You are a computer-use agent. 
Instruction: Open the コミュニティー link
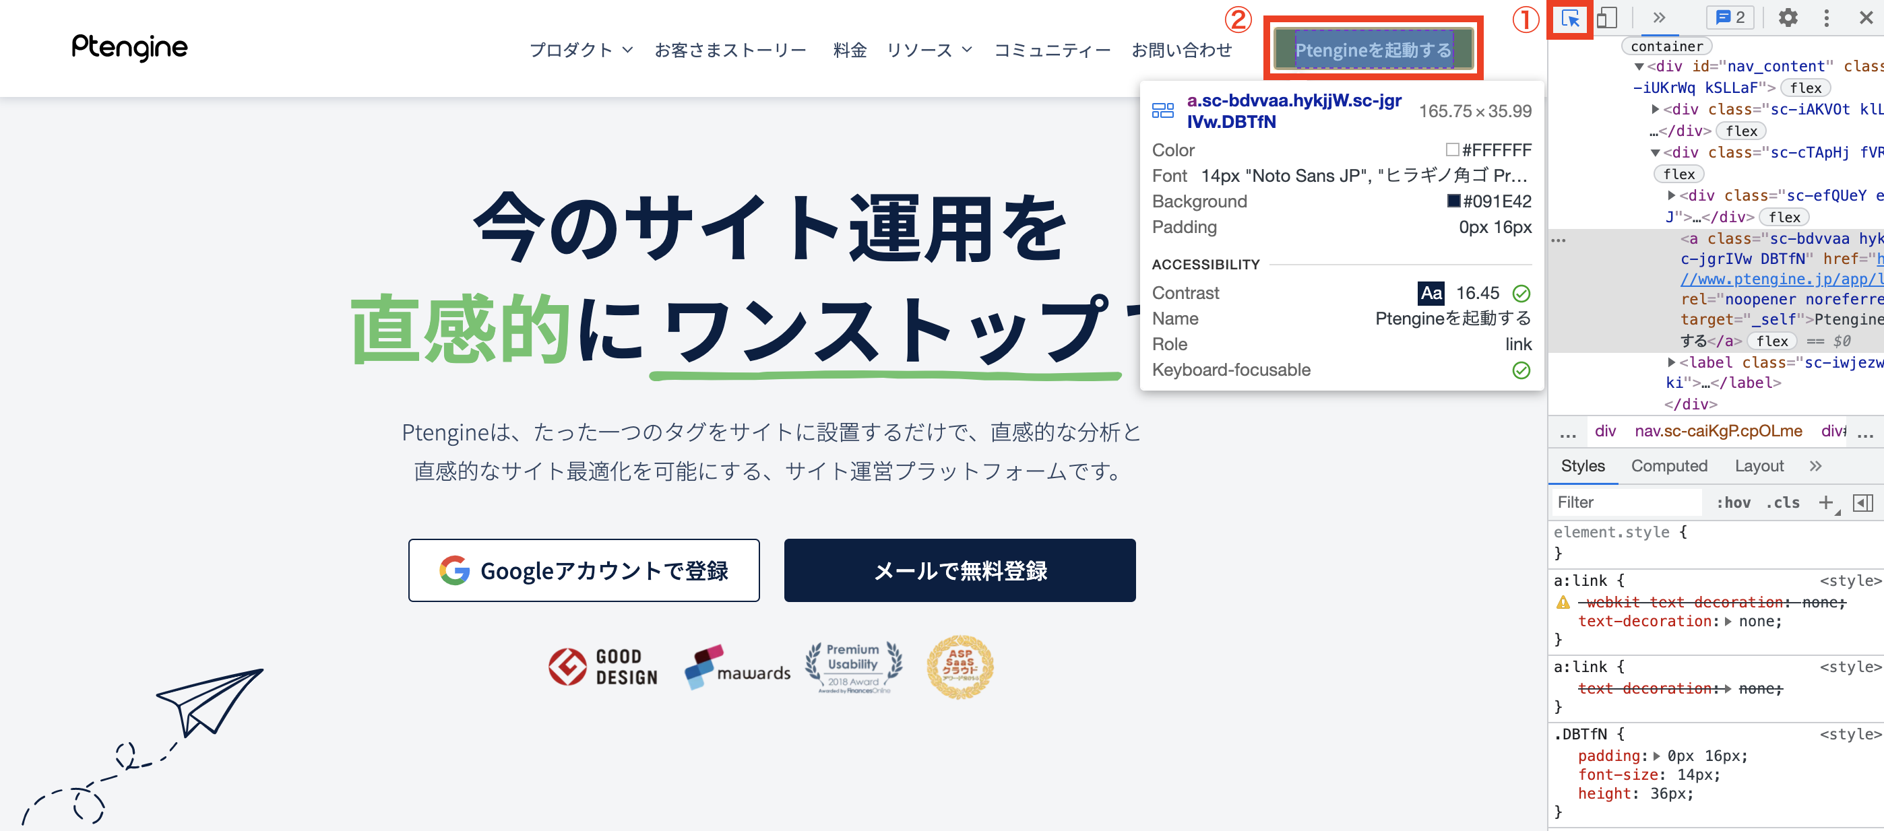pyautogui.click(x=1052, y=50)
